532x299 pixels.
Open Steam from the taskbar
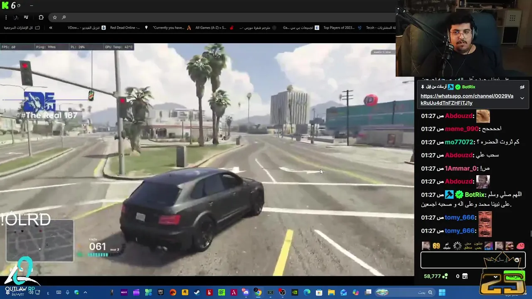tap(197, 292)
